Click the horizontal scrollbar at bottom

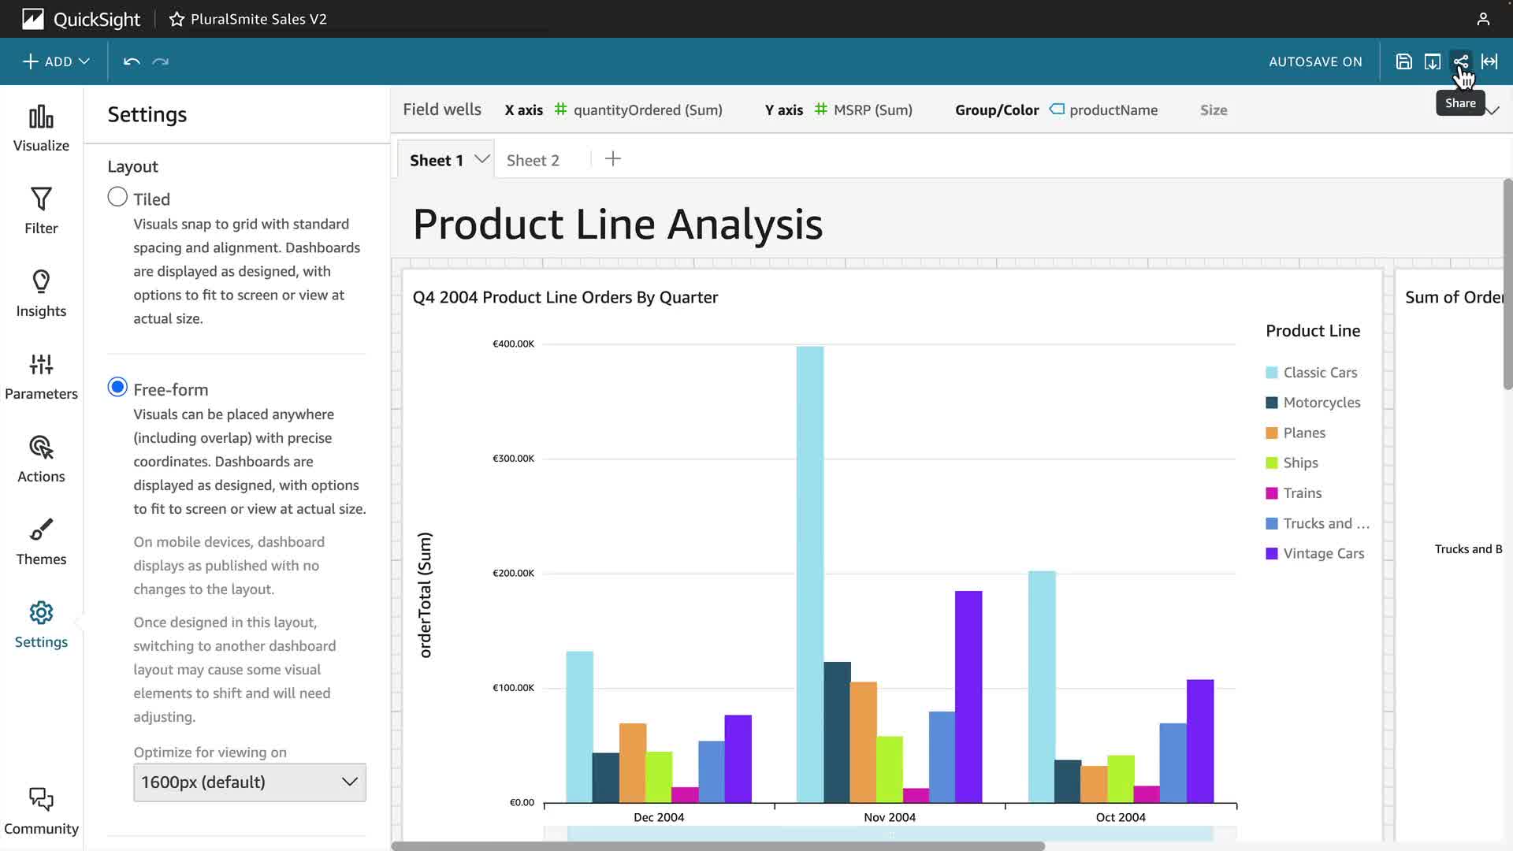click(x=717, y=846)
